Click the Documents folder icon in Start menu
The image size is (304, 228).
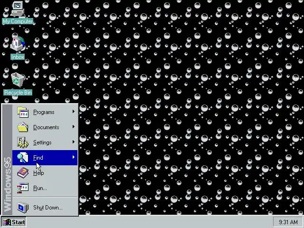tap(23, 127)
